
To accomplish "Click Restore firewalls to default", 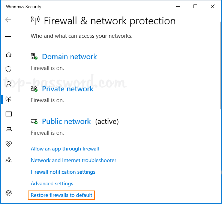I will point(61,195).
